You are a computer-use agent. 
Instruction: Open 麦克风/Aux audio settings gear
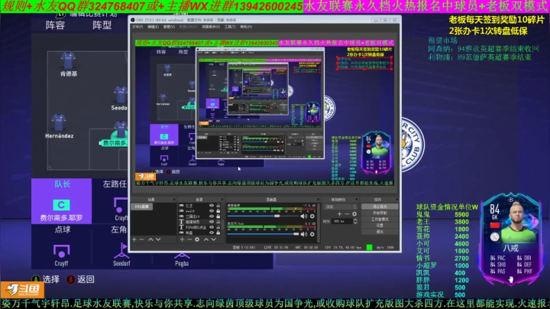[x=312, y=234]
